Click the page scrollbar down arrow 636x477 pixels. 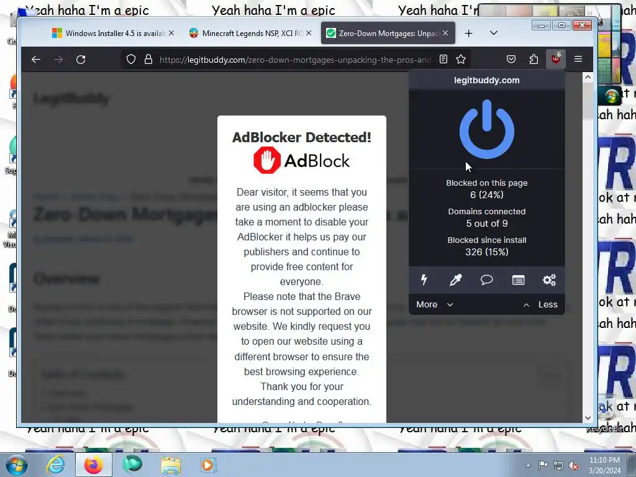pos(588,418)
